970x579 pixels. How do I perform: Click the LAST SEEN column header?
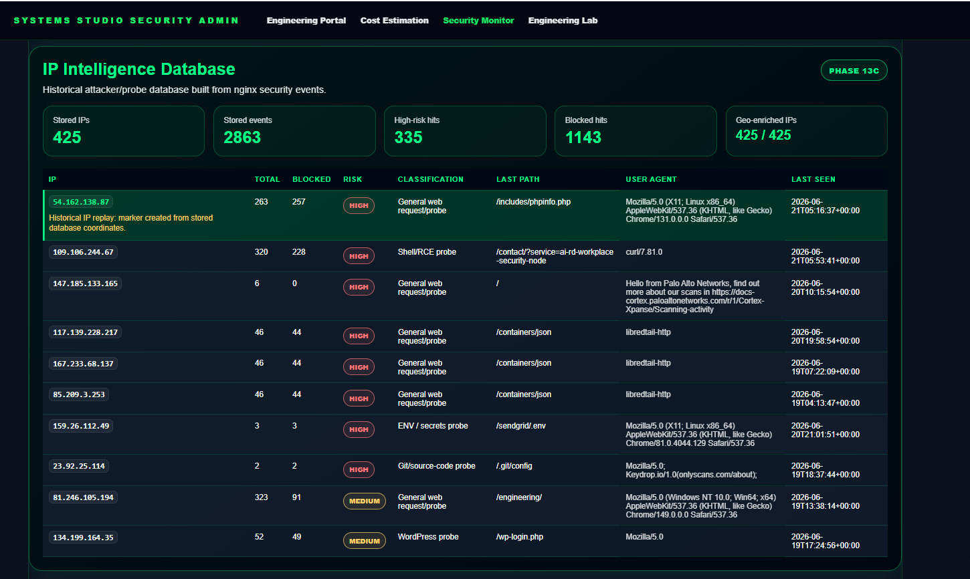(813, 179)
